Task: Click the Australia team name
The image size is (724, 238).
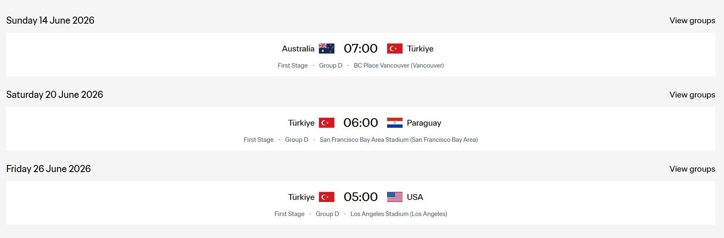Action: [x=298, y=49]
